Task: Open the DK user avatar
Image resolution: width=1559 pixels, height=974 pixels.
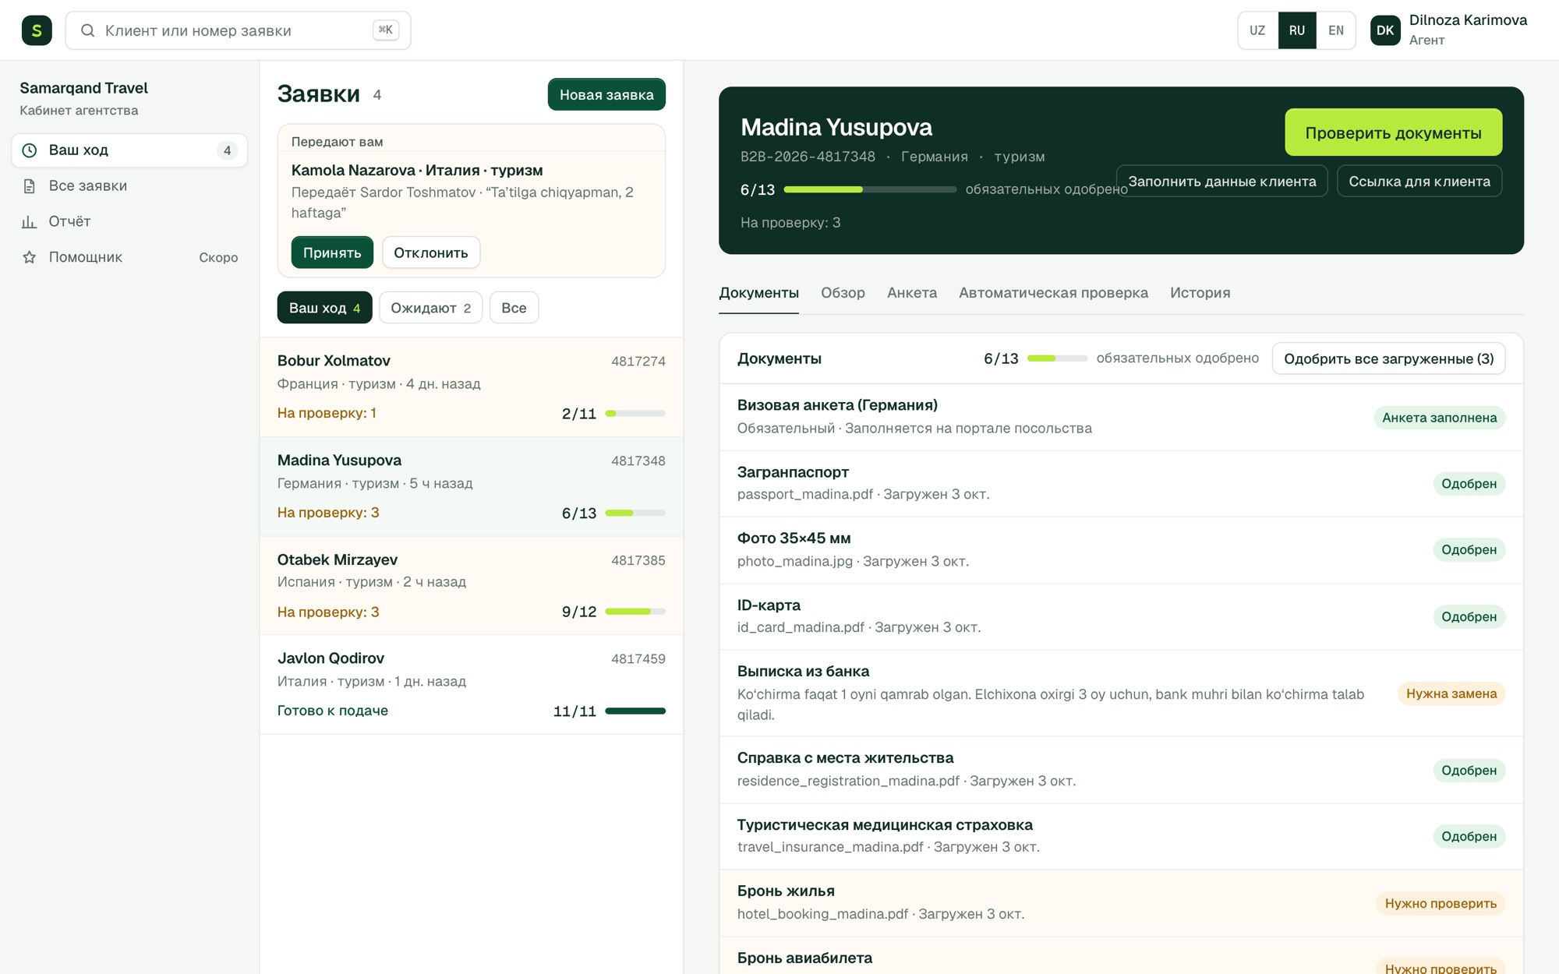Action: (1385, 30)
